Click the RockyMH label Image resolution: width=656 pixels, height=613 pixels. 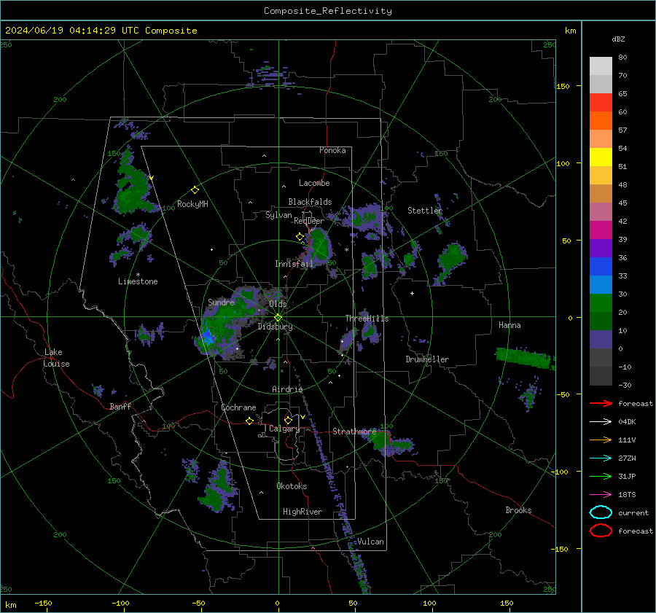click(192, 204)
